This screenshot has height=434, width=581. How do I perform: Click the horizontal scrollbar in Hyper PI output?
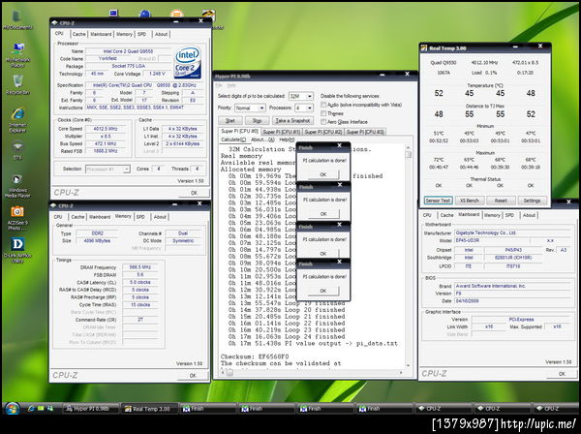(313, 372)
